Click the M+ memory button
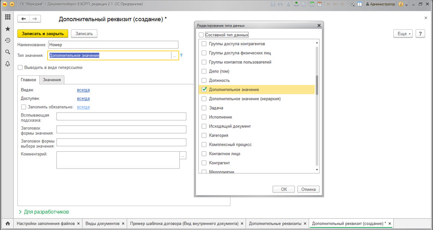Image resolution: width=433 pixels, height=230 pixels. tap(336, 4)
